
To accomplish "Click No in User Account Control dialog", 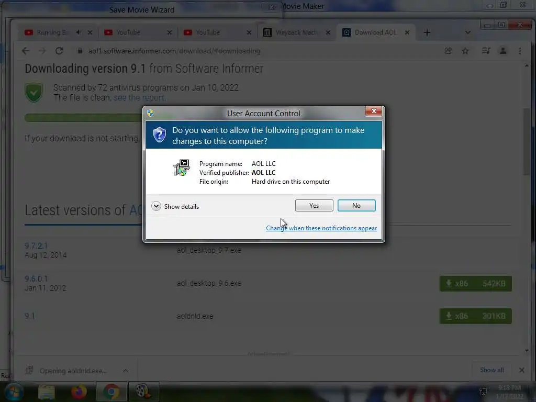I will 356,205.
